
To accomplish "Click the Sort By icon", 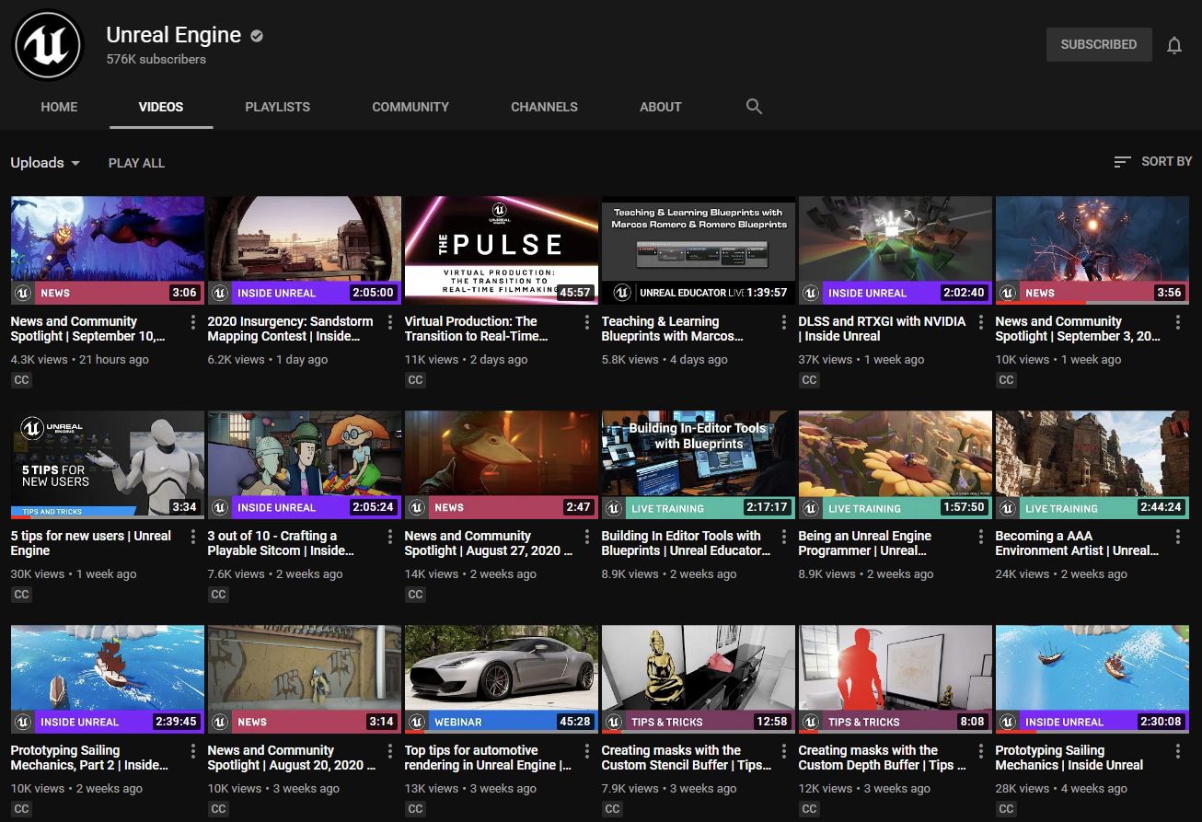I will pyautogui.click(x=1122, y=162).
